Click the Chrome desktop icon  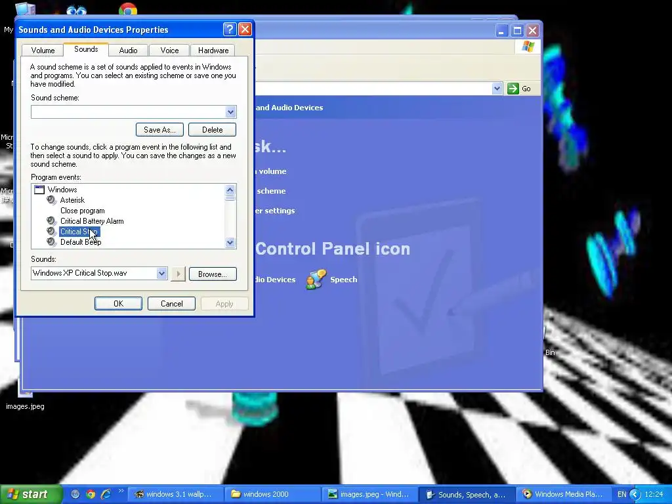(x=128, y=9)
